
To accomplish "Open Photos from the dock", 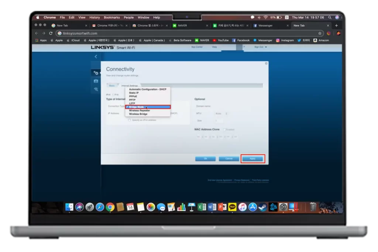I will [x=151, y=207].
